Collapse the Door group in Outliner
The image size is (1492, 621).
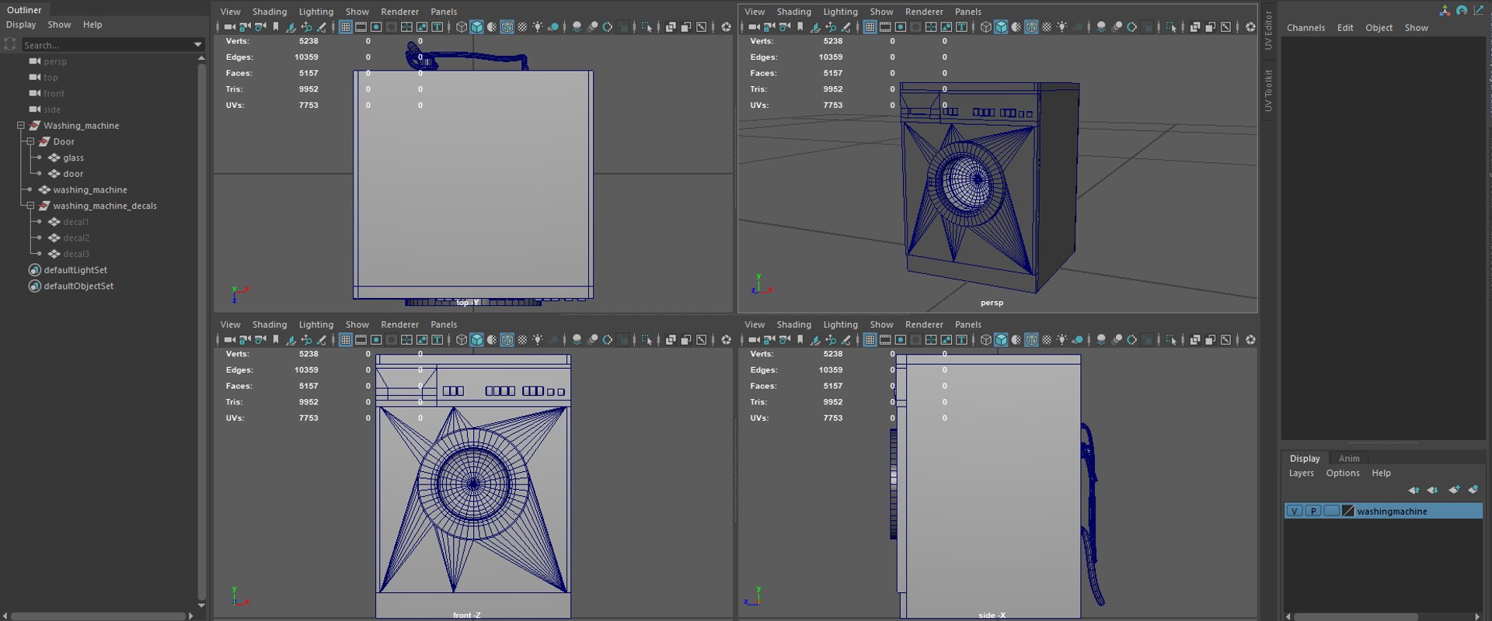tap(30, 142)
